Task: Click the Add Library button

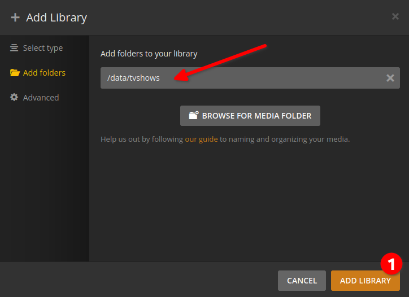Action: (x=365, y=281)
